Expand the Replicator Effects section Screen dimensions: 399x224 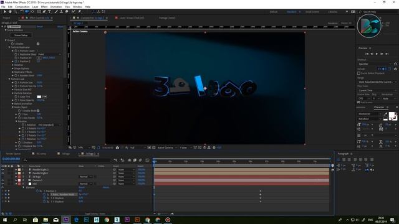click(12, 72)
